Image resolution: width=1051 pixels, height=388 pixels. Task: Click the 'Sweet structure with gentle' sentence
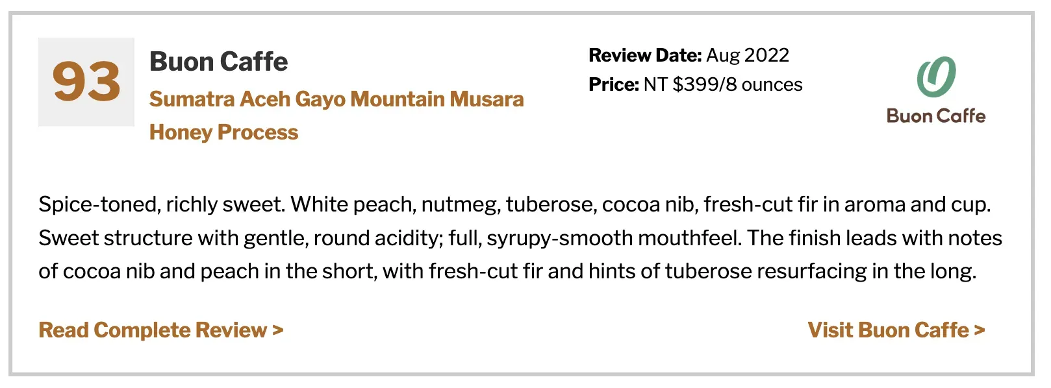[390, 237]
